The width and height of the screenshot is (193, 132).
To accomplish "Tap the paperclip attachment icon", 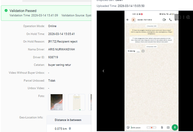I will 162,128.
